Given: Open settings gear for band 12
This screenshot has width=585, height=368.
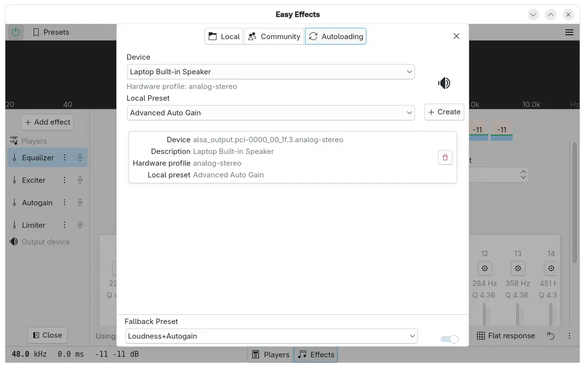Looking at the screenshot, I should (484, 268).
